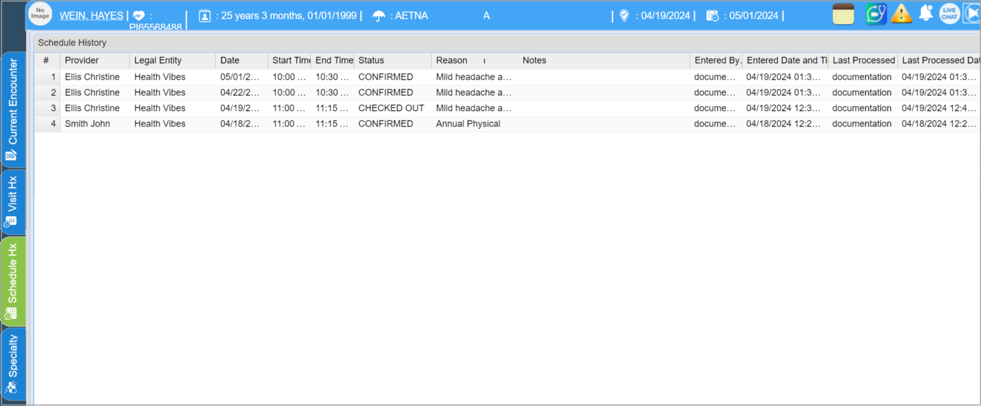Start a Live Chat session
The width and height of the screenshot is (981, 406).
(x=949, y=13)
